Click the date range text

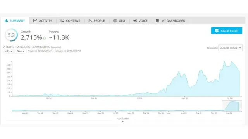(x=54, y=51)
